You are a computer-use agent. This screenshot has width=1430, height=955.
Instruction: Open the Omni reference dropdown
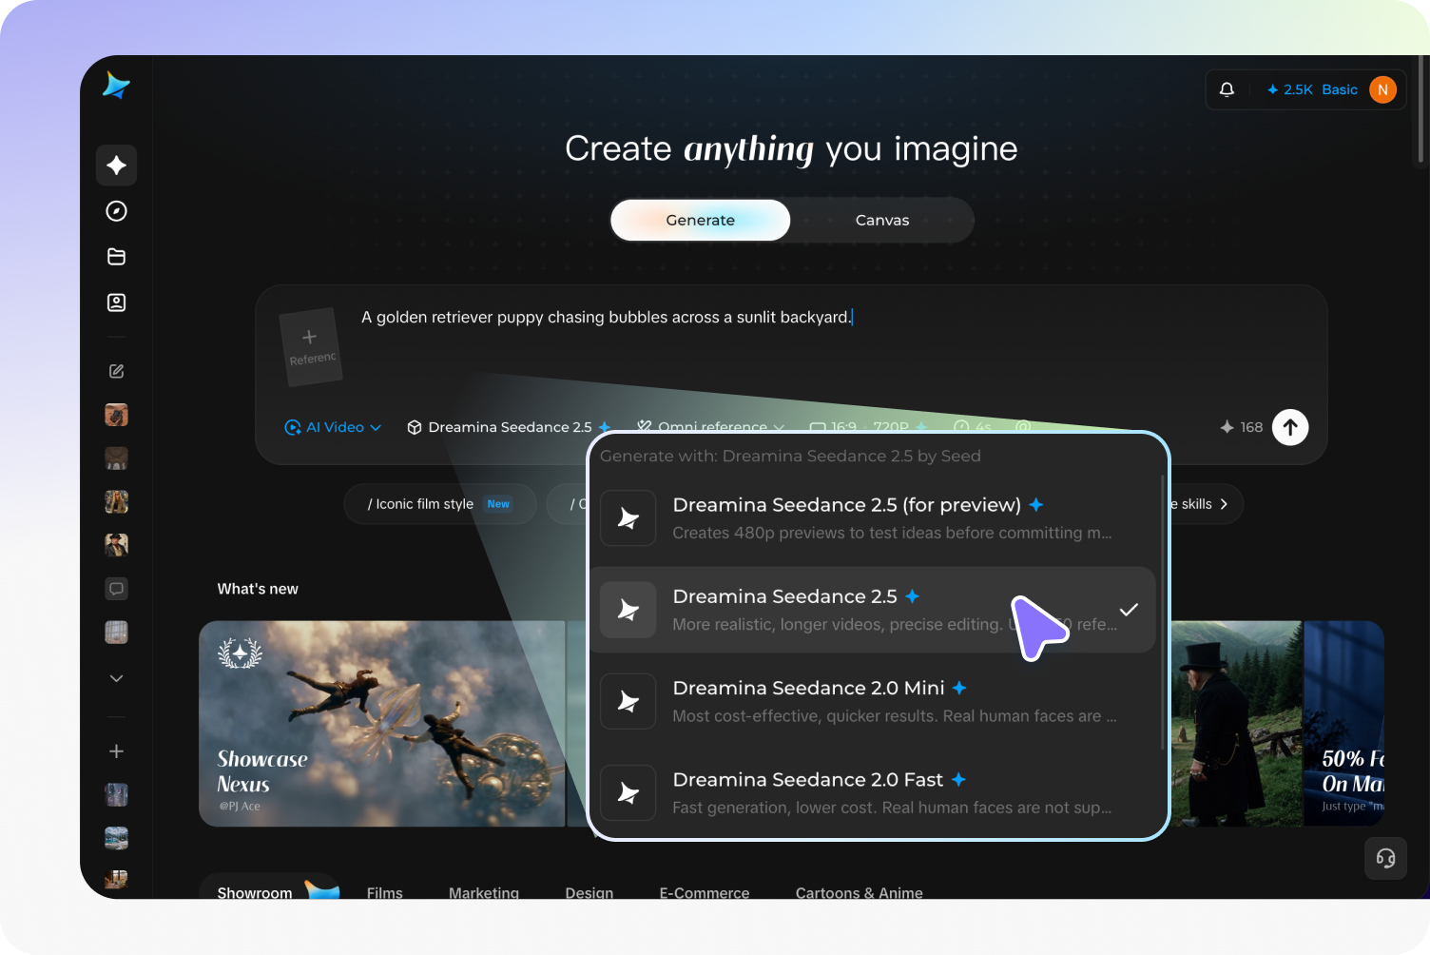click(x=711, y=426)
